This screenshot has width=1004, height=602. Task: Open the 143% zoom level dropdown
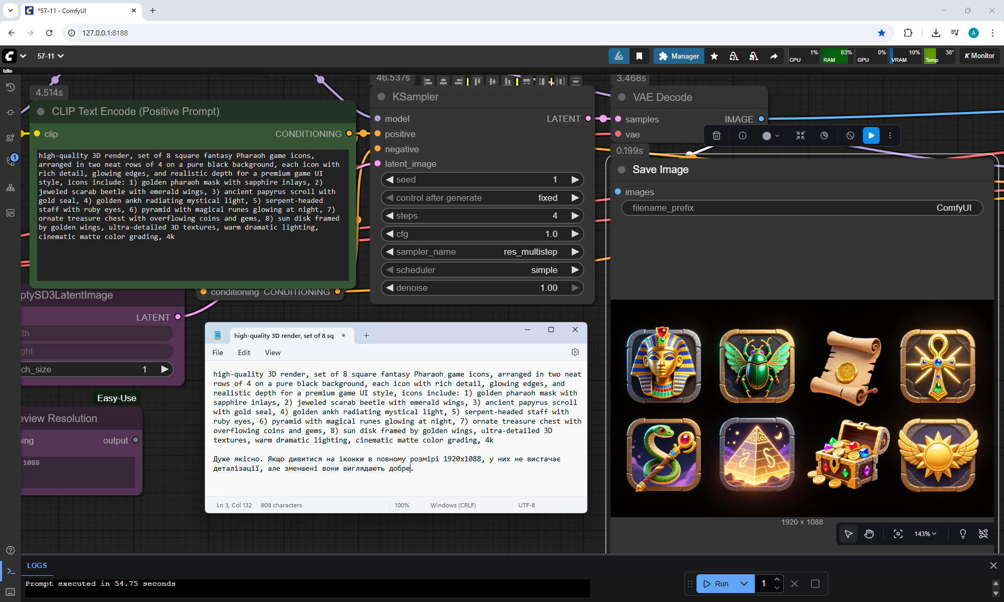pyautogui.click(x=925, y=533)
